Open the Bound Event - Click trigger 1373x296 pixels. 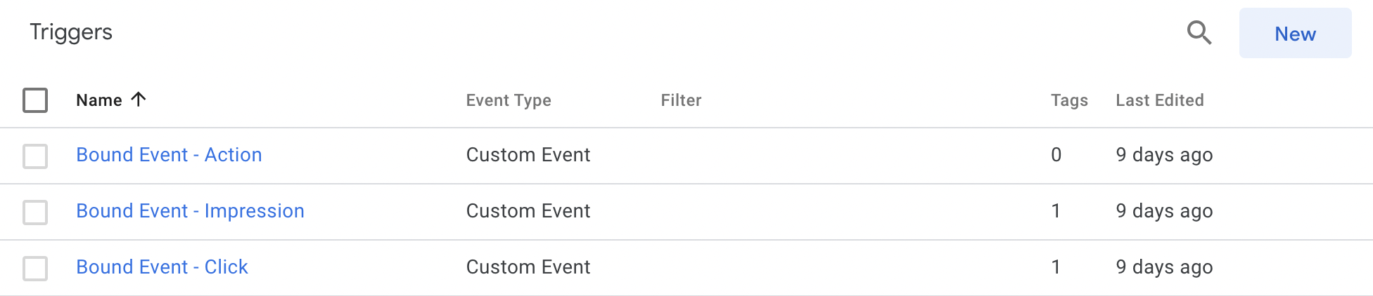[162, 267]
